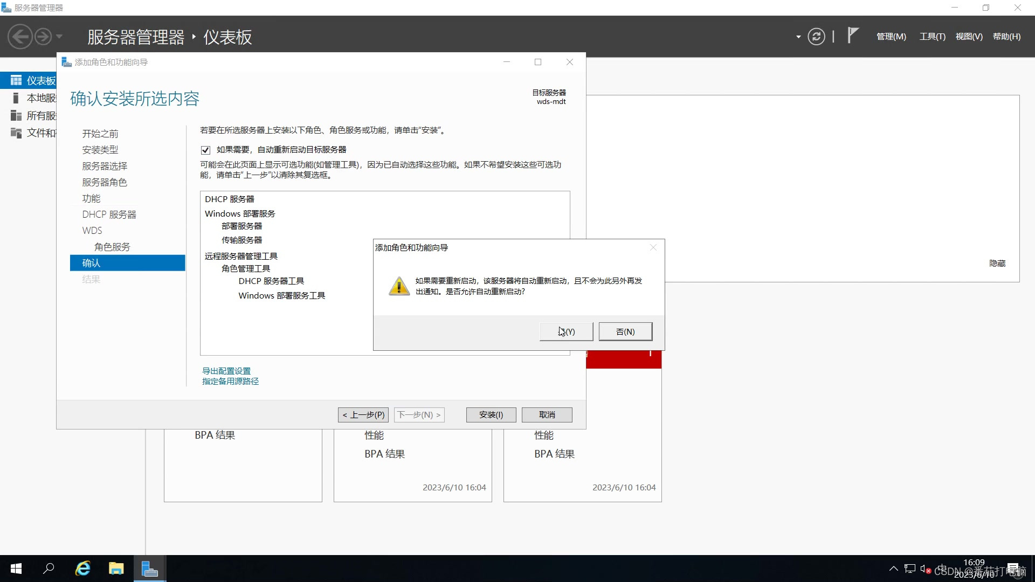
Task: Click DHCP 服务器 in the confirmation list
Action: 230,199
